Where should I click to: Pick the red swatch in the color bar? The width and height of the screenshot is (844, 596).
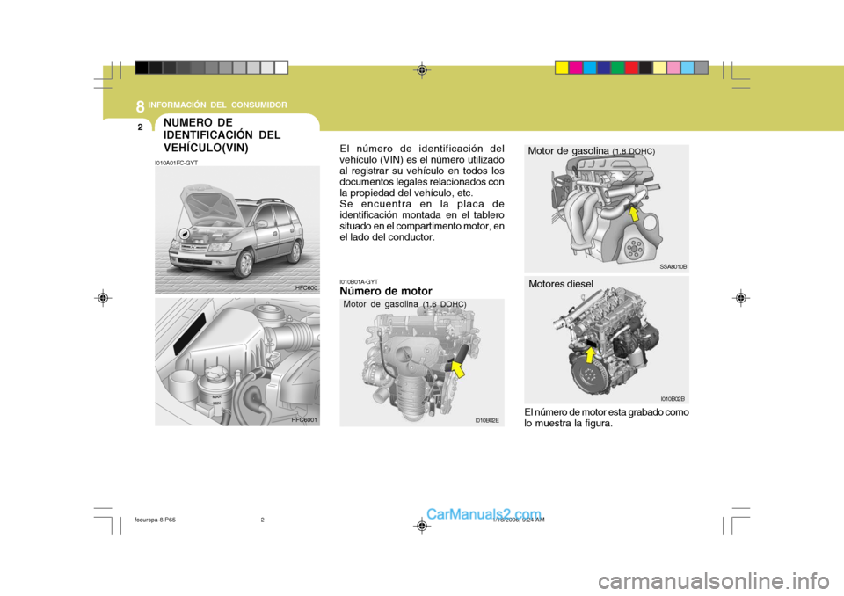click(632, 68)
